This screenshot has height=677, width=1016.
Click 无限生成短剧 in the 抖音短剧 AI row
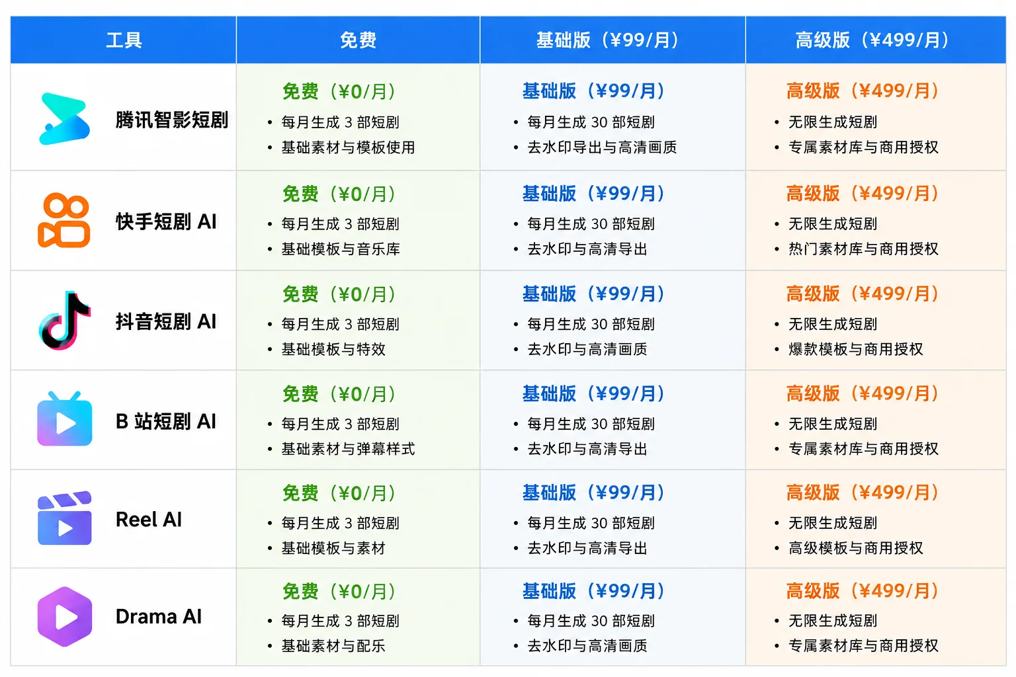coord(833,324)
